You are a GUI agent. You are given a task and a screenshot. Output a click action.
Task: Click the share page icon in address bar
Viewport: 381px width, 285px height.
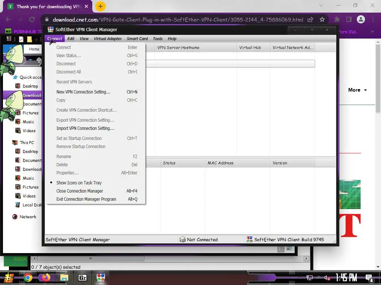tap(310, 19)
